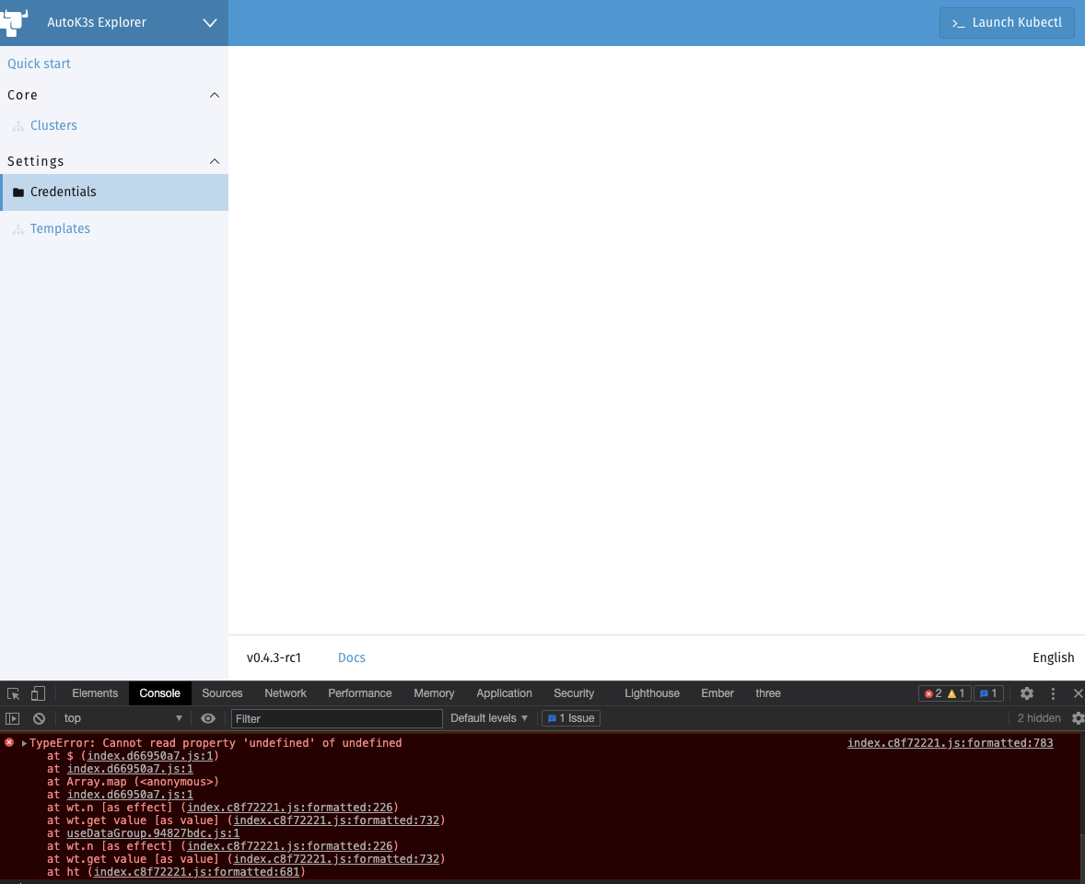Toggle the device toolbar icon
1085x884 pixels.
(37, 692)
